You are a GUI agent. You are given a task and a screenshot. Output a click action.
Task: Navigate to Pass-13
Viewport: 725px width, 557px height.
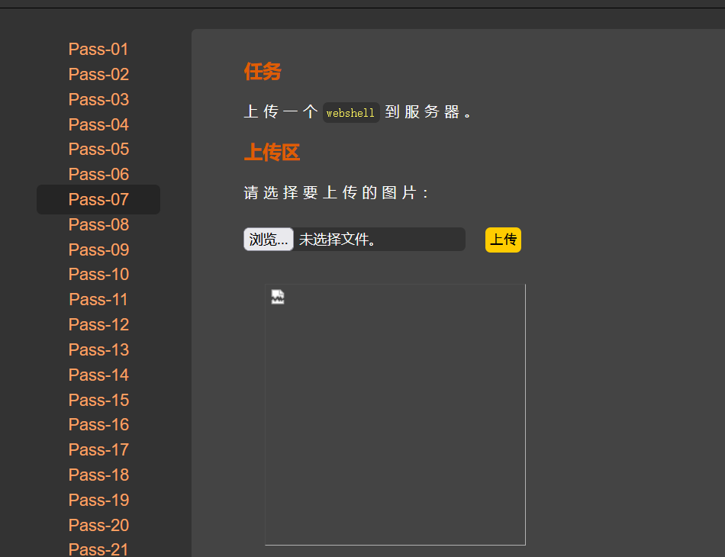click(98, 349)
